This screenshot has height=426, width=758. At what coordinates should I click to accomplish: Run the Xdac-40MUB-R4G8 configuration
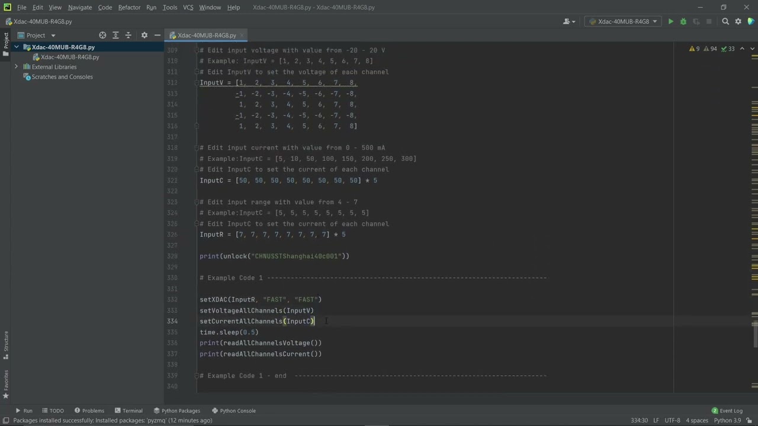[670, 21]
